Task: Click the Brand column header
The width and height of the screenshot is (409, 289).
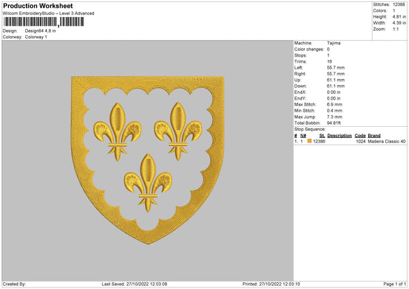Action: [x=374, y=136]
